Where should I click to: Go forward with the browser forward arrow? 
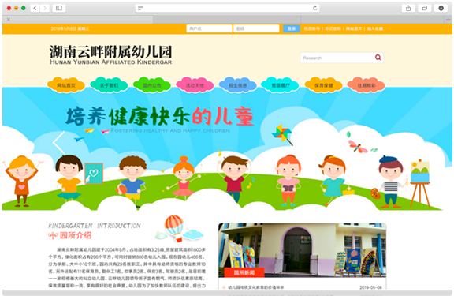45,8
